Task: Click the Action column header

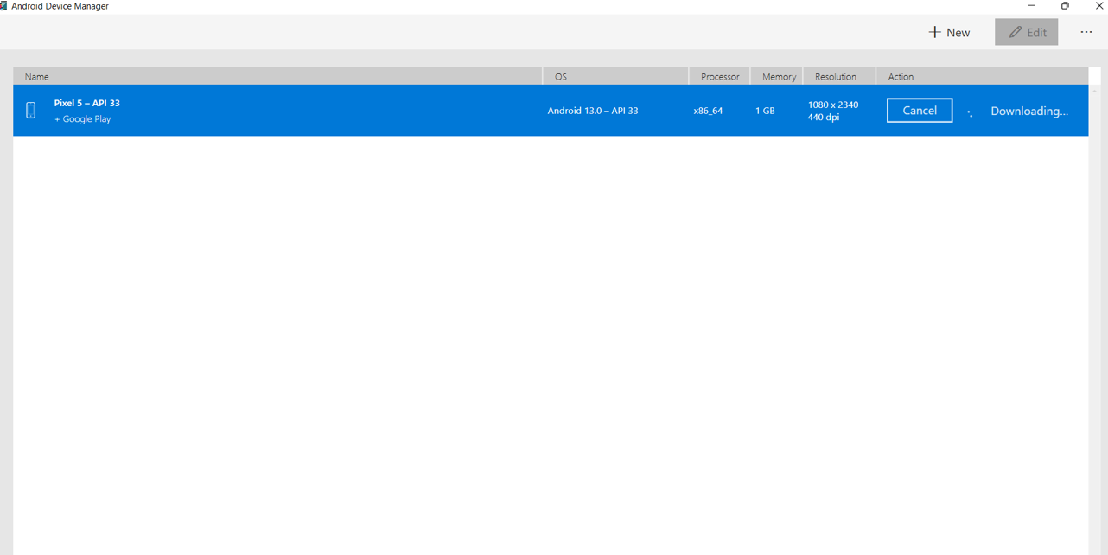Action: point(901,77)
